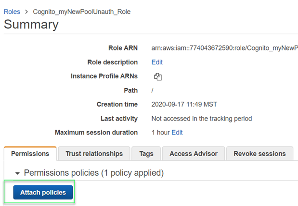The width and height of the screenshot is (298, 206).
Task: Click the Cognito_myNewPoolUnauth_Role breadcrumb name
Action: [81, 12]
